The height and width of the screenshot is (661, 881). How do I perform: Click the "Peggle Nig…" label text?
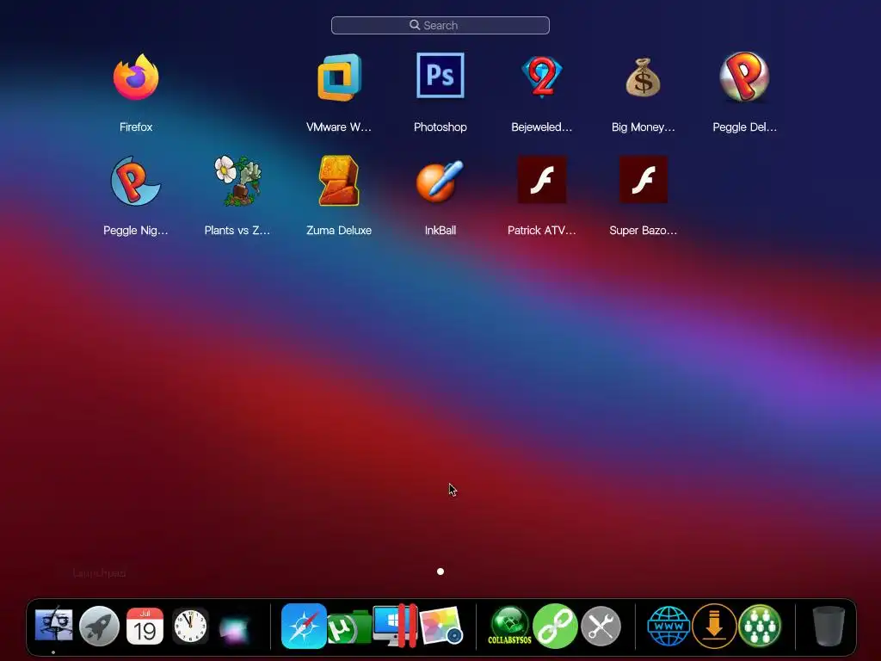point(135,231)
